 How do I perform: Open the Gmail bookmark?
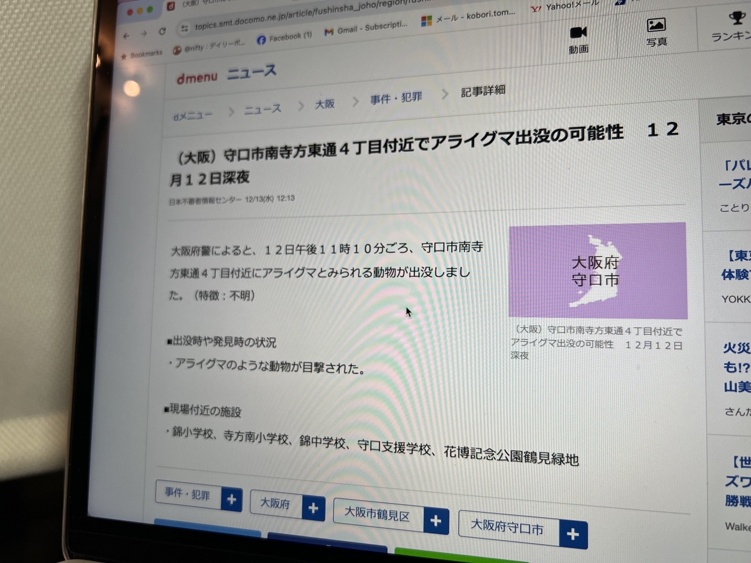[366, 28]
